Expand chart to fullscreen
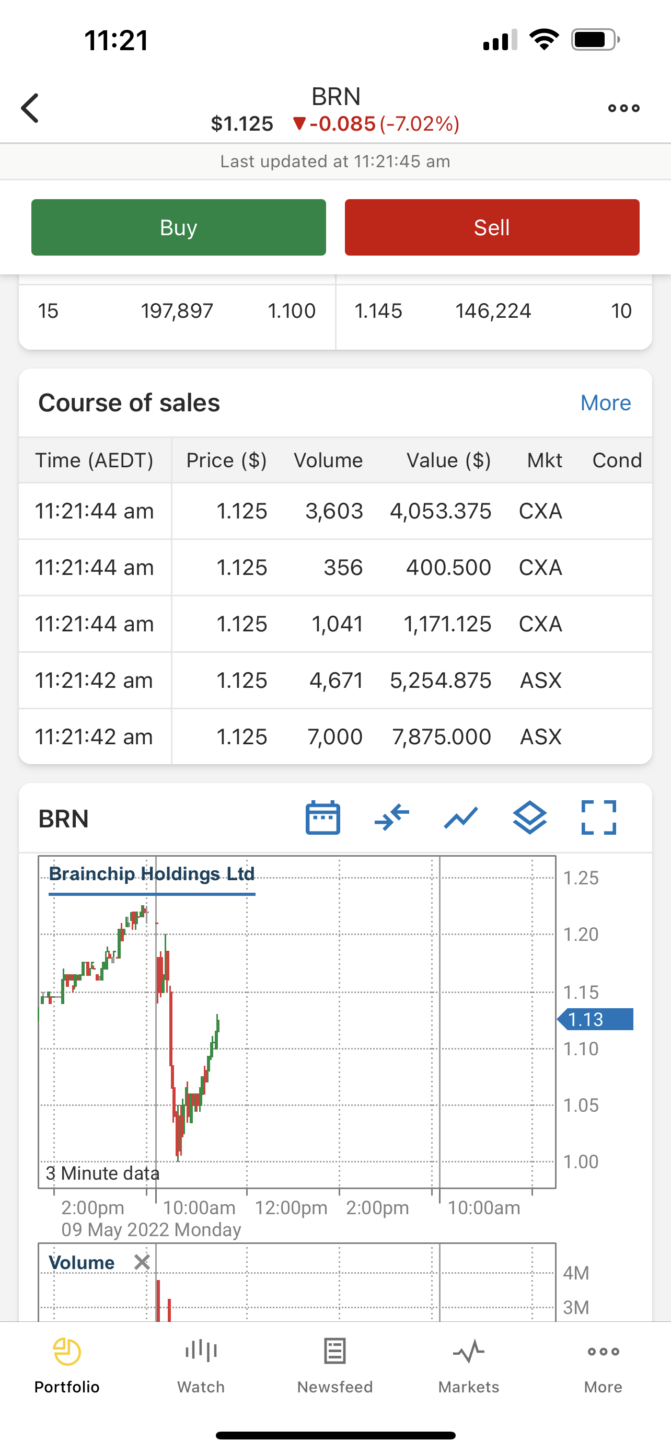The image size is (671, 1452). pyautogui.click(x=598, y=817)
